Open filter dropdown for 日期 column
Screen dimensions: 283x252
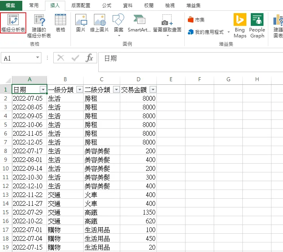(43, 89)
